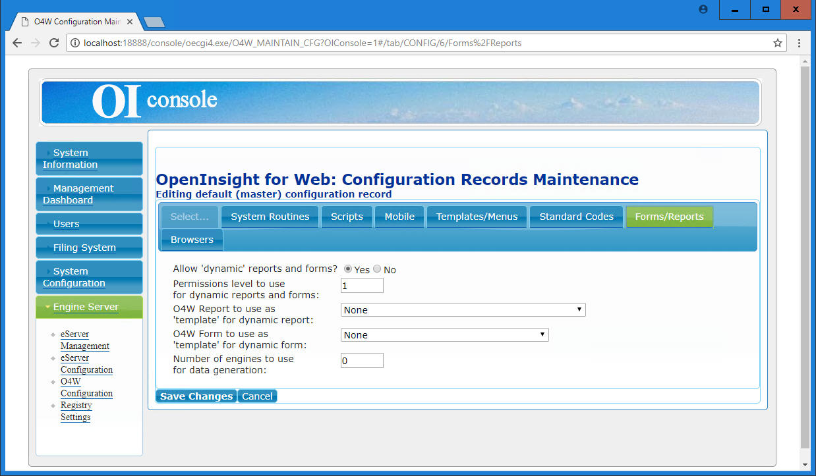
Task: Click the 'Allow dynamic reports and forms?' label
Action: (x=255, y=269)
